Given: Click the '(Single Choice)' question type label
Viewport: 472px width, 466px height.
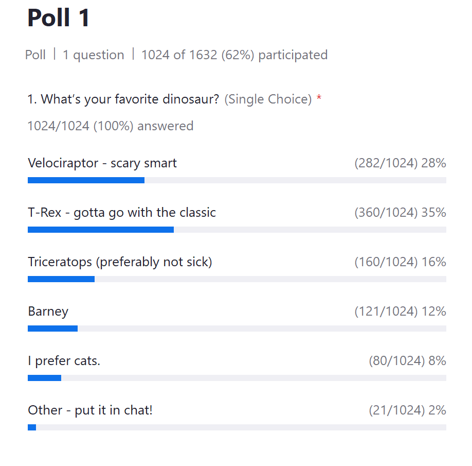Looking at the screenshot, I should (268, 99).
